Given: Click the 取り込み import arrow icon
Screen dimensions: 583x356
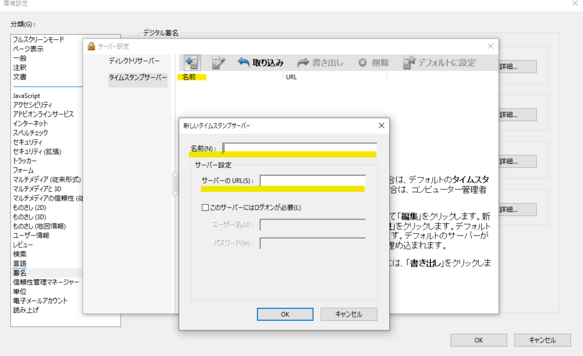Looking at the screenshot, I should point(244,63).
